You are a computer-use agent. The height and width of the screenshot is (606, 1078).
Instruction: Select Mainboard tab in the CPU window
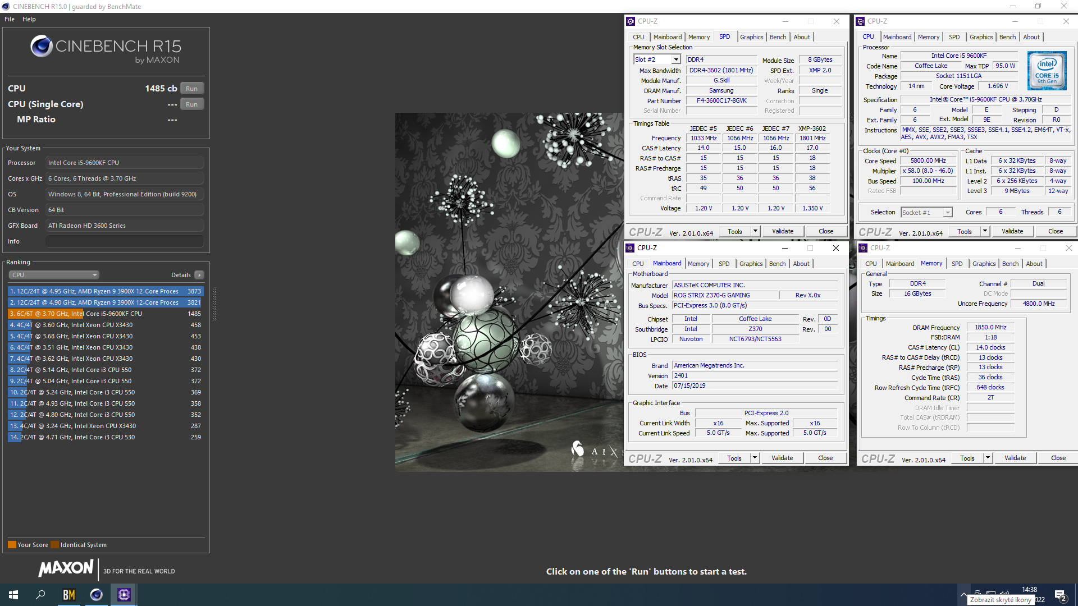(897, 37)
